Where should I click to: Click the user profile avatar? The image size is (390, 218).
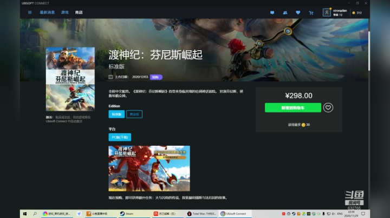pos(327,12)
